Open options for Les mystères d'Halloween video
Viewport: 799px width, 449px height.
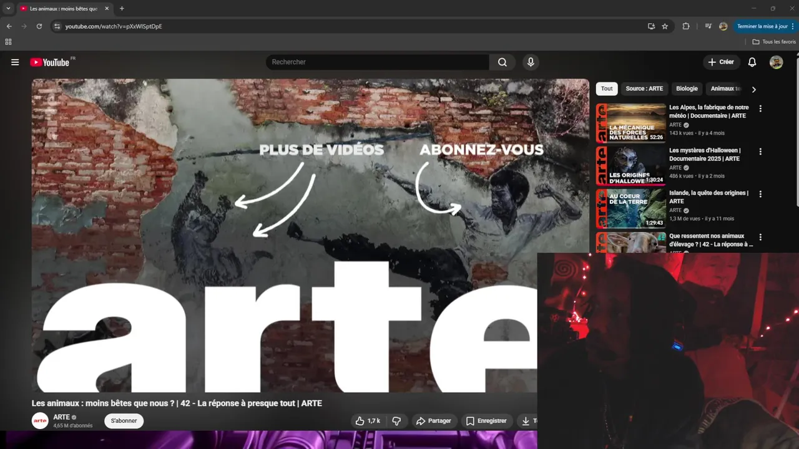760,152
